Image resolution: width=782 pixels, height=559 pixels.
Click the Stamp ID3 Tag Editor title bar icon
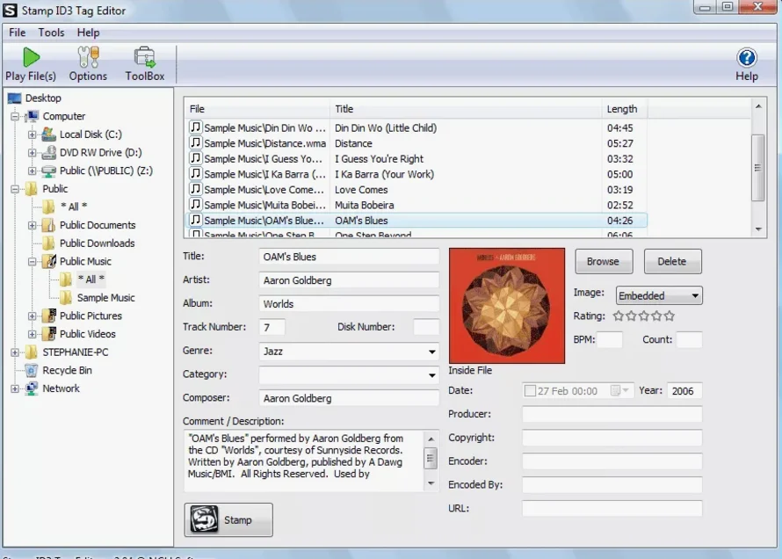[x=10, y=11]
